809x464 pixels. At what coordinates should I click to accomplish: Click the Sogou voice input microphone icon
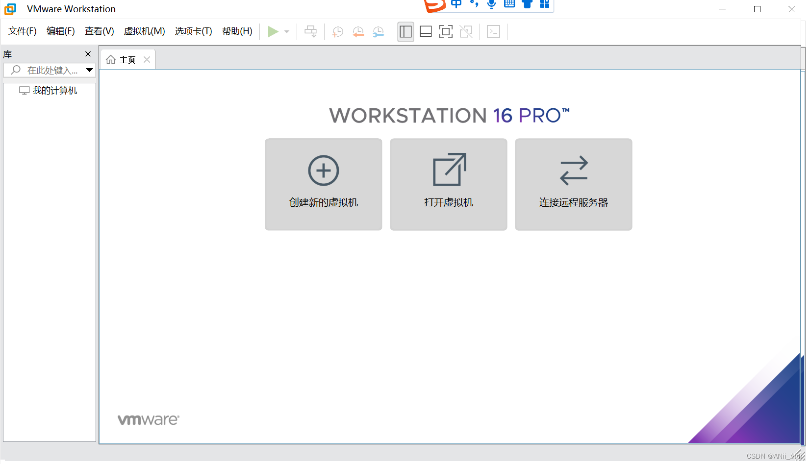(x=492, y=4)
